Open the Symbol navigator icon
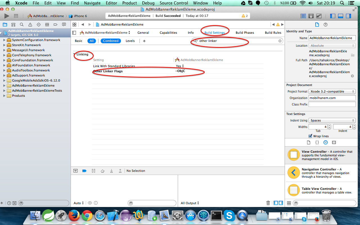Viewport: 360px width, 225px height. click(x=13, y=24)
